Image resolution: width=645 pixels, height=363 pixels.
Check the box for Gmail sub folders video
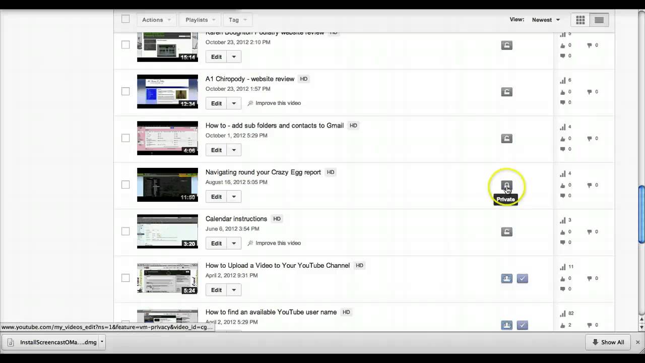pyautogui.click(x=125, y=138)
